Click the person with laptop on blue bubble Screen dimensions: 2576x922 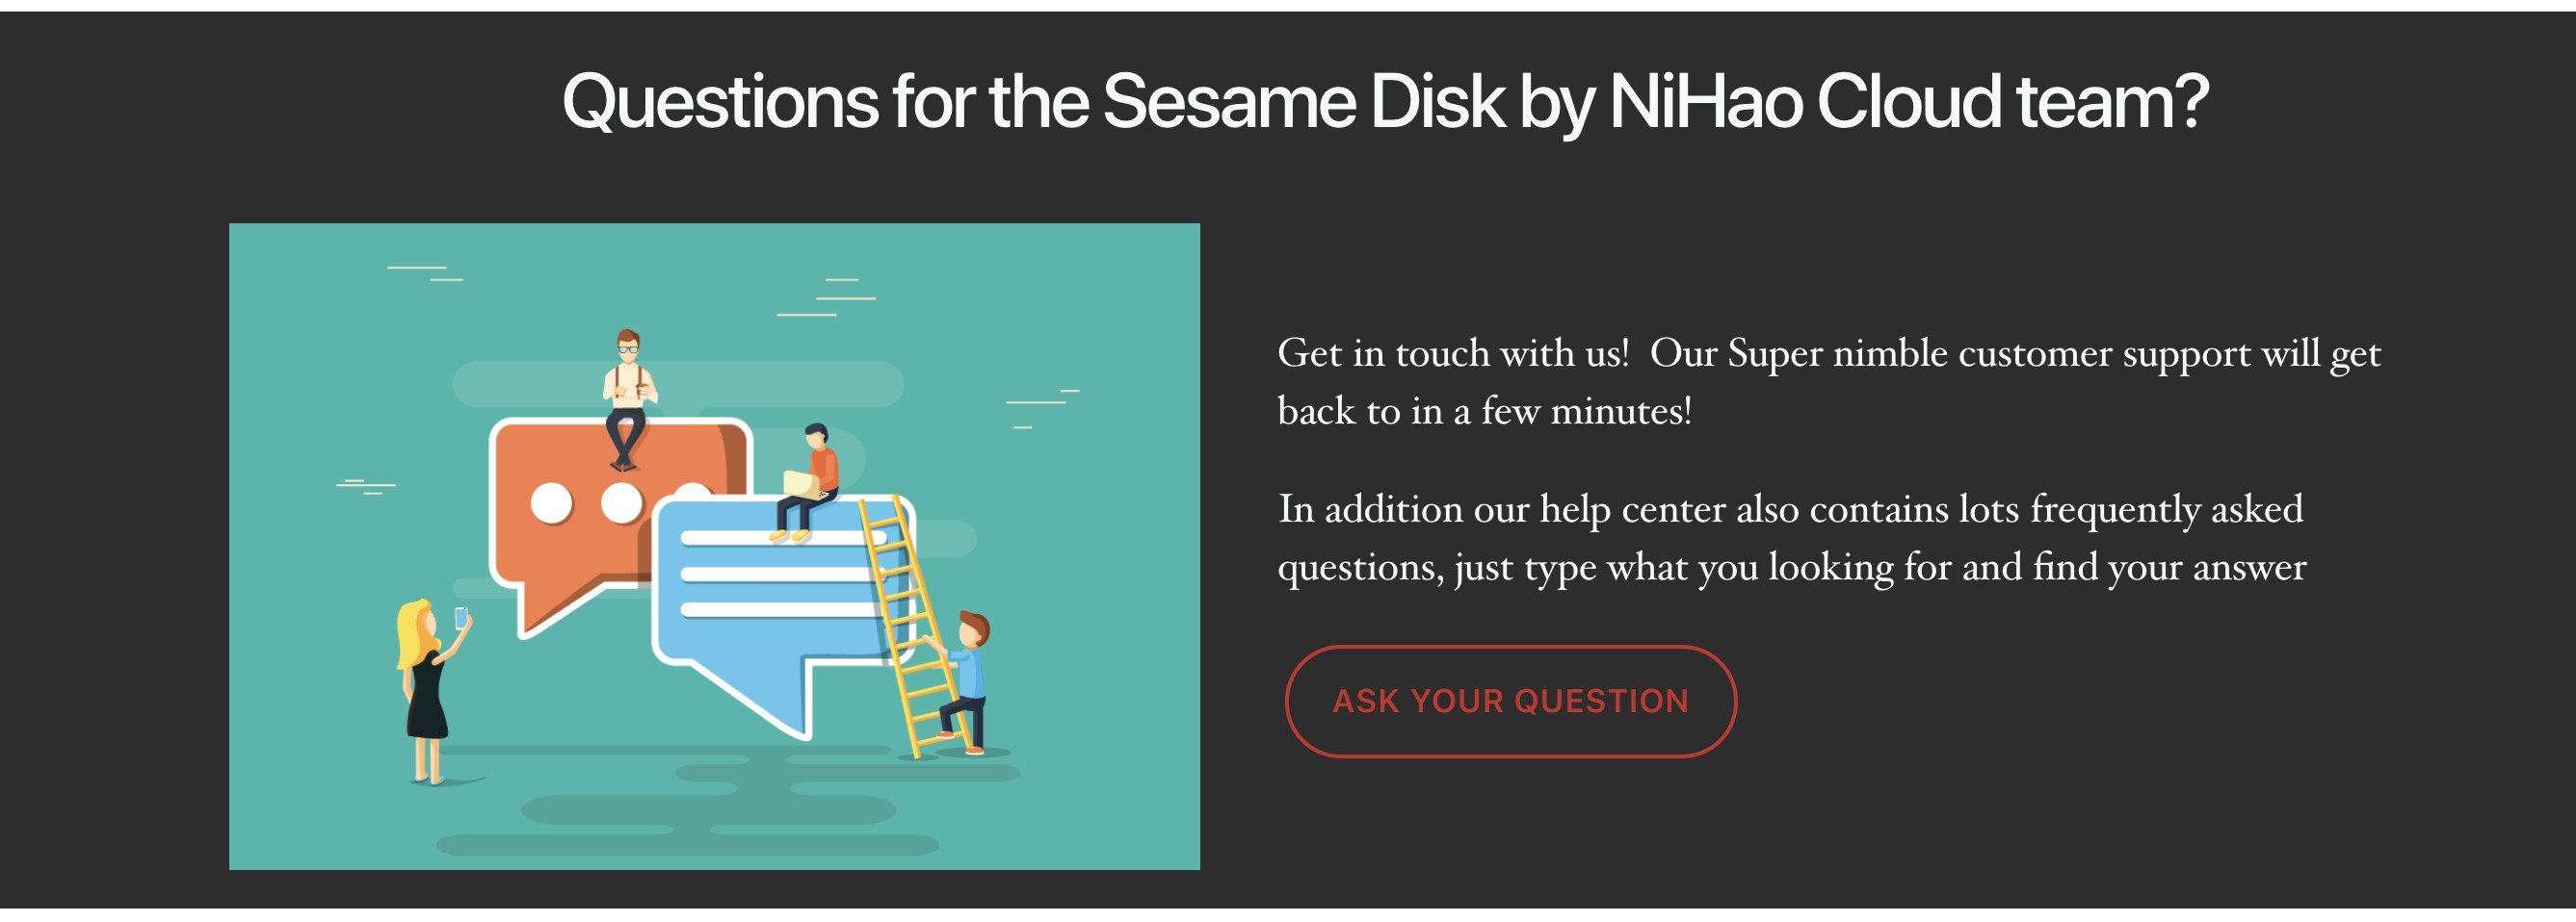point(806,482)
